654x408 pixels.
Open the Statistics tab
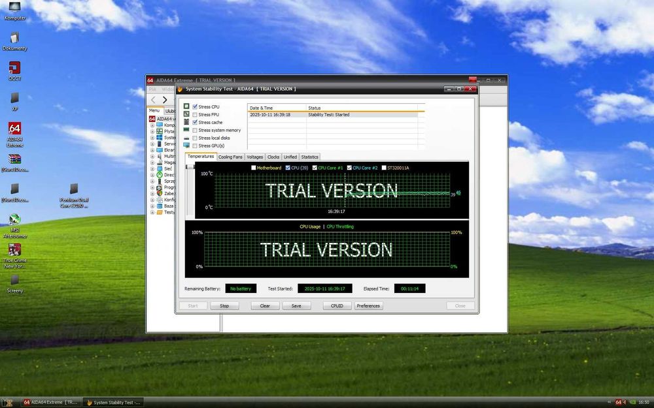click(309, 157)
